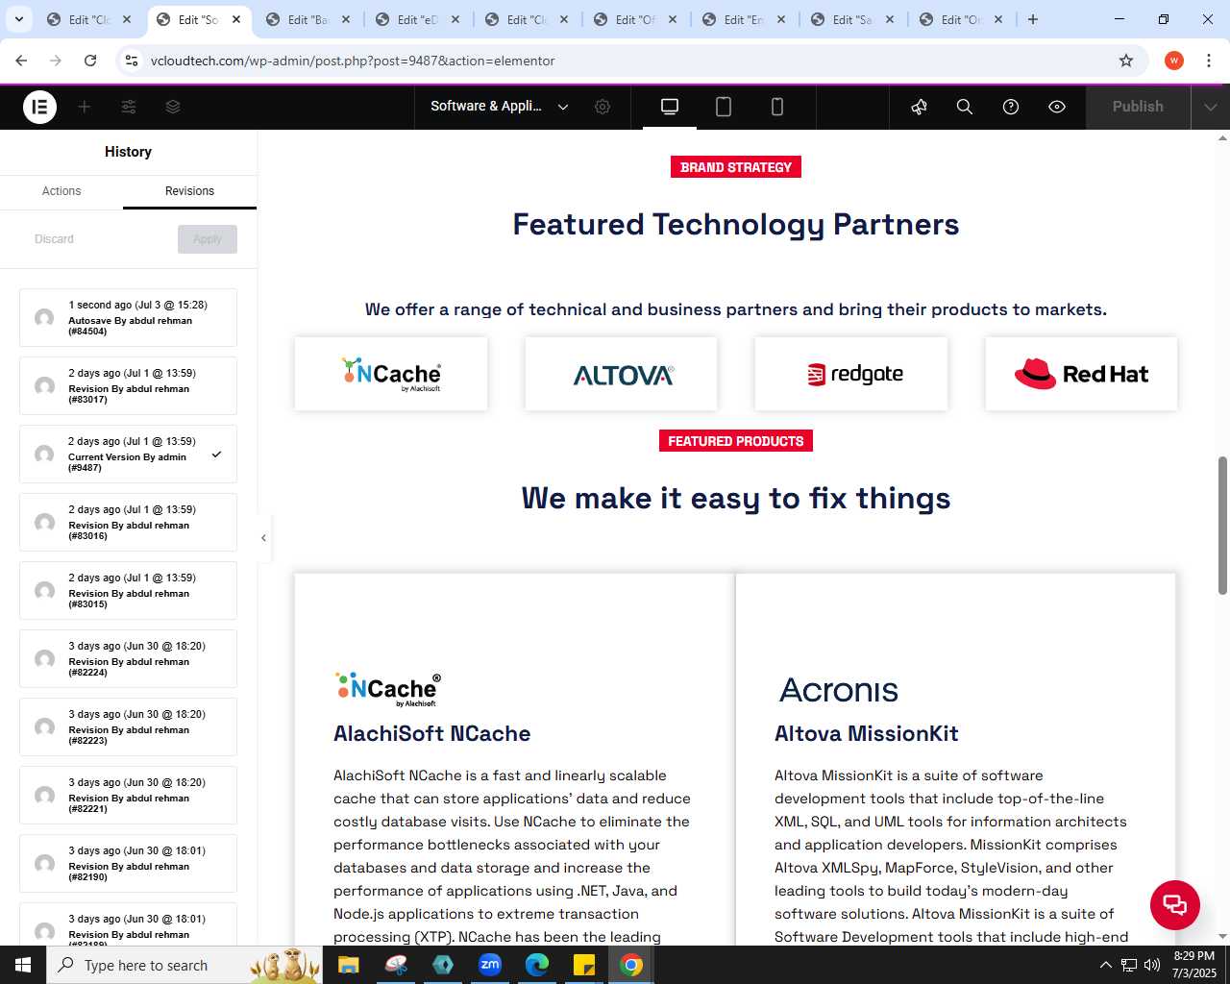Open publish options chevron next to Publish
The height and width of the screenshot is (984, 1230).
point(1210,107)
